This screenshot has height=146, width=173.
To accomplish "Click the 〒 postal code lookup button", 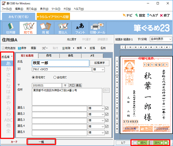I will pyautogui.click(x=65, y=85).
